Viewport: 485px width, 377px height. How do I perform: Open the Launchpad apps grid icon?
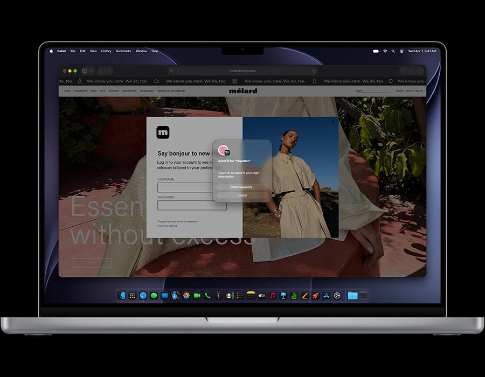(x=133, y=296)
